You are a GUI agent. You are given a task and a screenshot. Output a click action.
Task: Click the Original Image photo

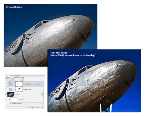tap(50, 35)
